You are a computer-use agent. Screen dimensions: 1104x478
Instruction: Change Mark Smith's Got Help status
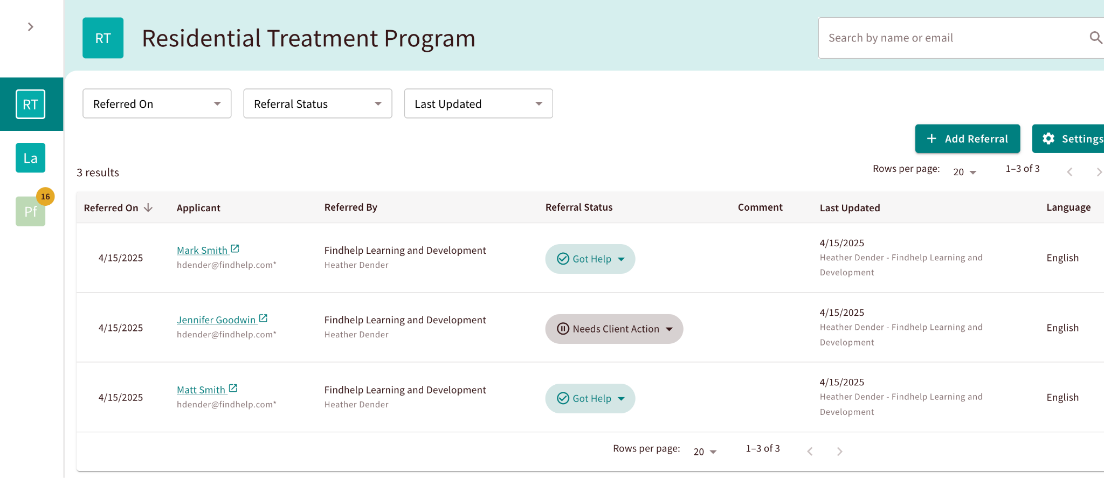[x=590, y=259]
